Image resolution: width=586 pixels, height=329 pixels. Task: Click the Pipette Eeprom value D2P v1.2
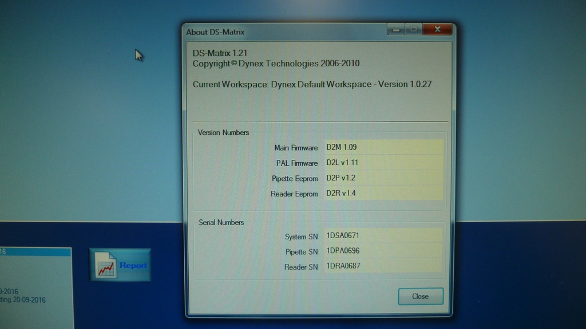coord(383,178)
